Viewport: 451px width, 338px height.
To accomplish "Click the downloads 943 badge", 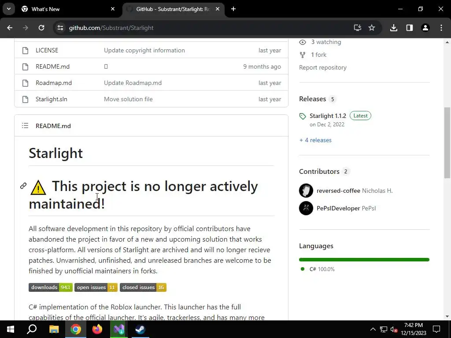I will (x=51, y=287).
